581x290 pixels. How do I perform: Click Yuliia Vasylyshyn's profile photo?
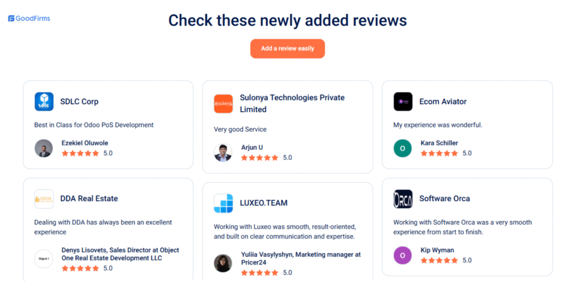[x=223, y=263]
